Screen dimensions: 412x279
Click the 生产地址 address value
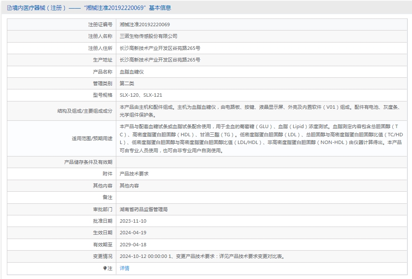[160, 60]
